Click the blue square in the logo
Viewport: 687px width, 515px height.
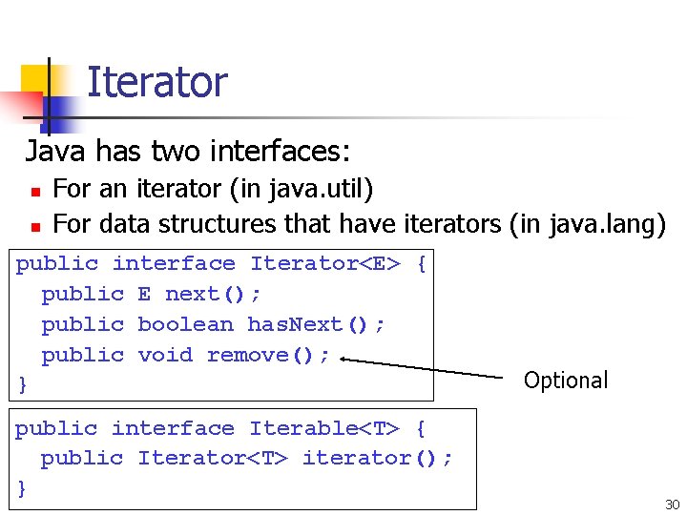point(56,114)
